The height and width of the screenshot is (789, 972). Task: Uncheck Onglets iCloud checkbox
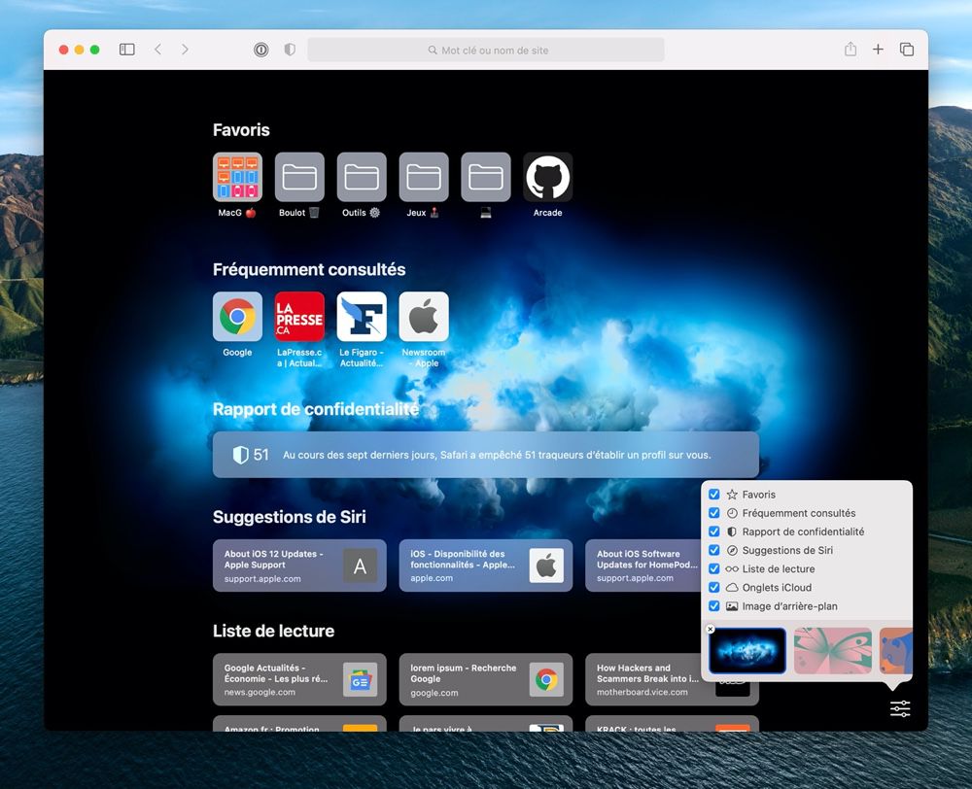[714, 588]
